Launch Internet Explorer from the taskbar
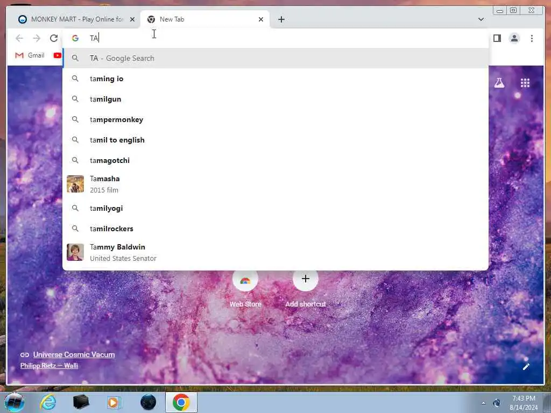The height and width of the screenshot is (413, 551). [x=48, y=402]
